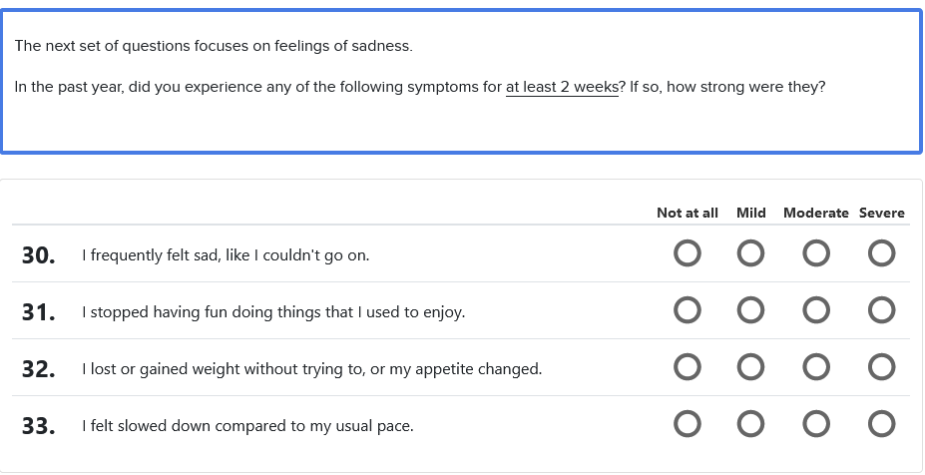Image resolution: width=925 pixels, height=475 pixels.
Task: Click the 'I frequently felt sad' statement text
Action: click(226, 255)
